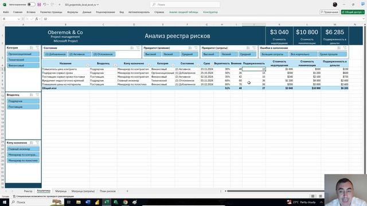Add a new sheet with plus button
Image resolution: width=367 pixels, height=206 pixels.
click(127, 191)
